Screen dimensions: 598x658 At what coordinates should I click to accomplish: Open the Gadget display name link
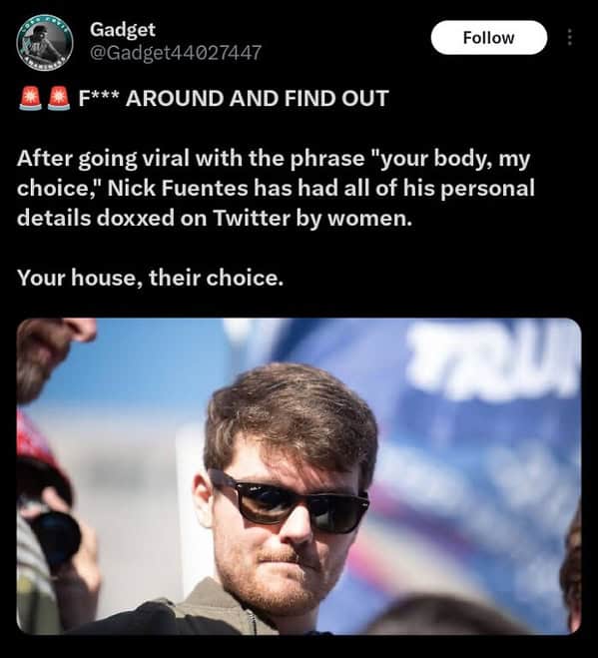(x=123, y=29)
